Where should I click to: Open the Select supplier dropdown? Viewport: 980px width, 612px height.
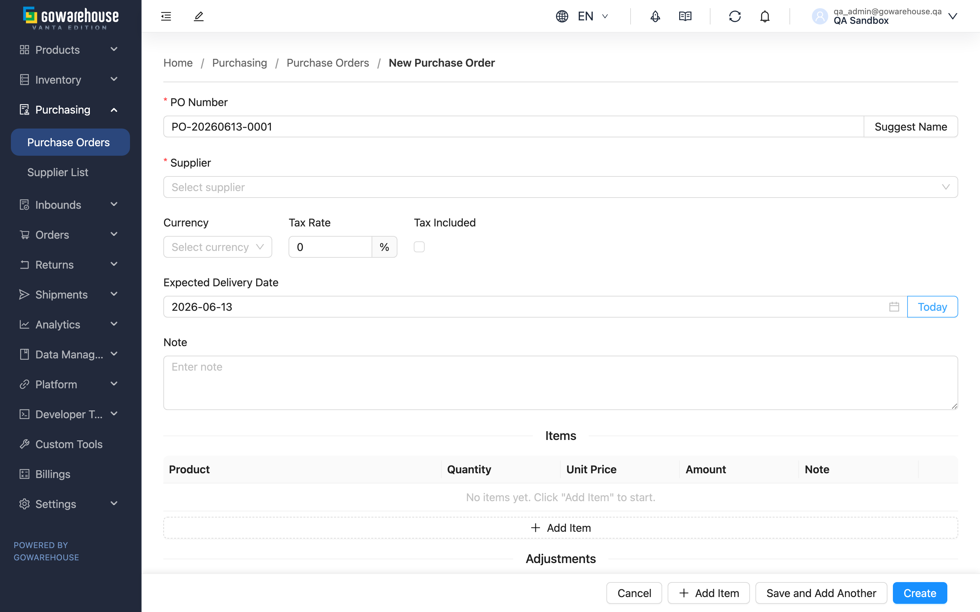tap(560, 187)
